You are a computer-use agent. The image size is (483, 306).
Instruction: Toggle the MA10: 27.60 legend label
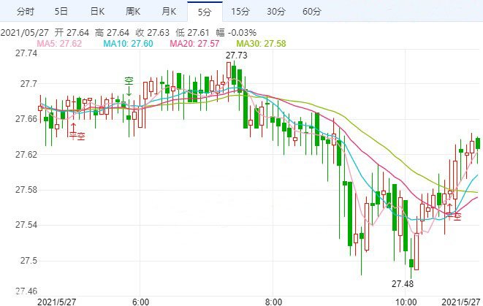coord(127,45)
